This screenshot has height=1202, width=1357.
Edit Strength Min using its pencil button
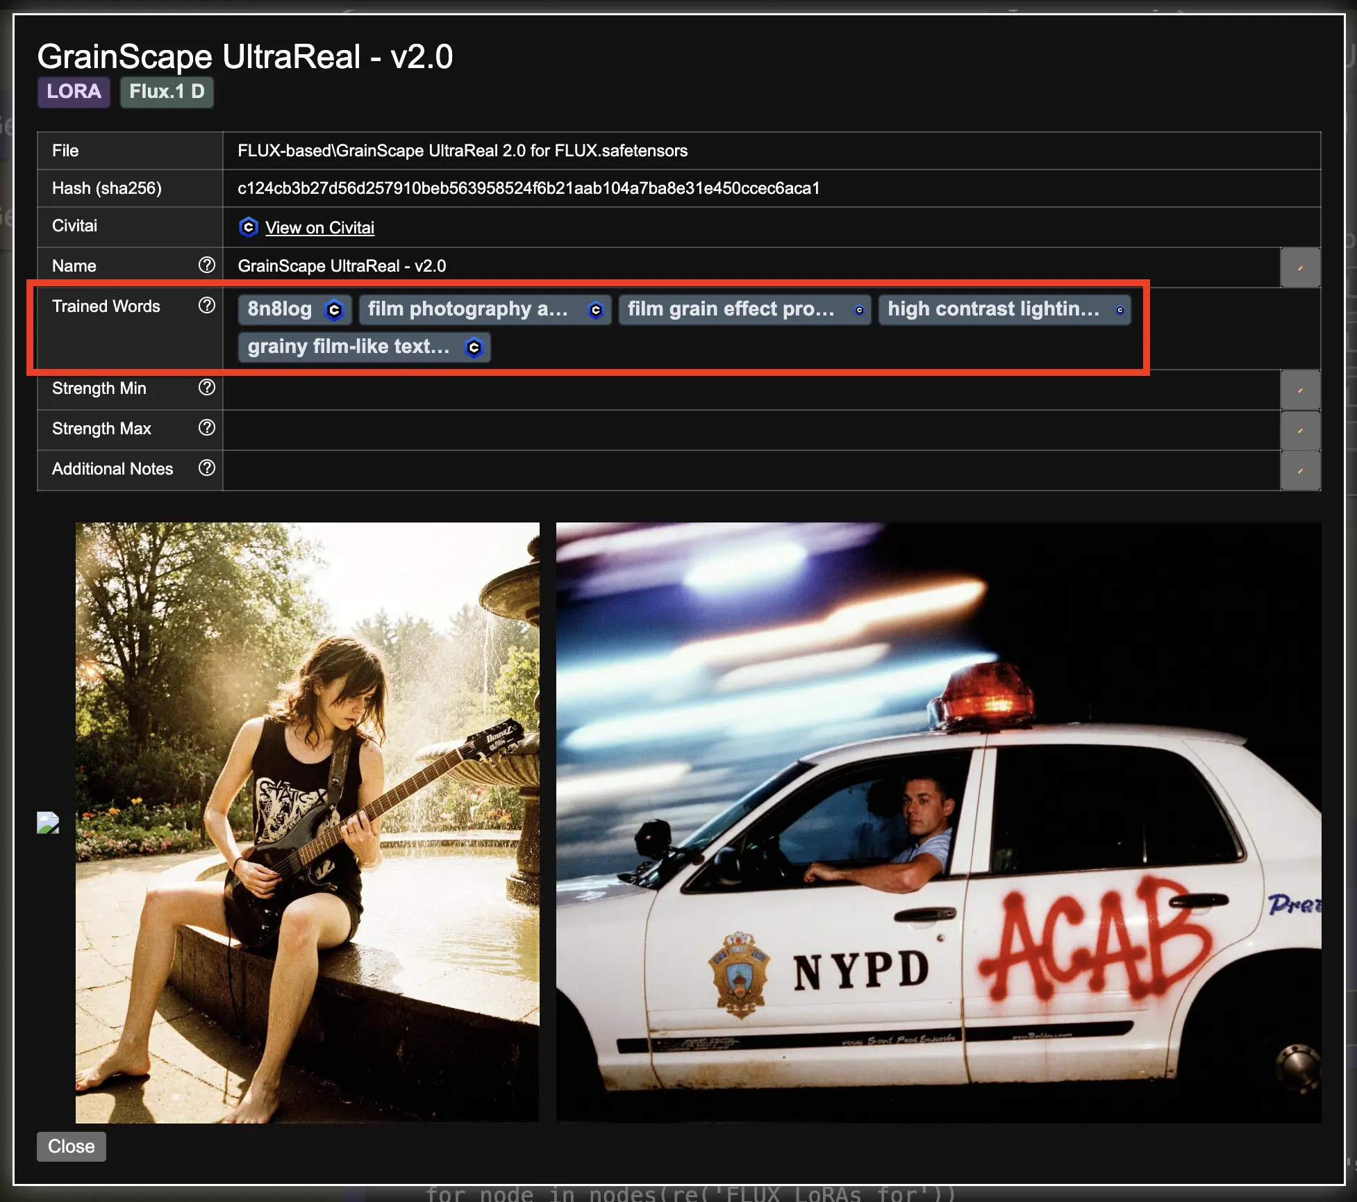(1300, 390)
